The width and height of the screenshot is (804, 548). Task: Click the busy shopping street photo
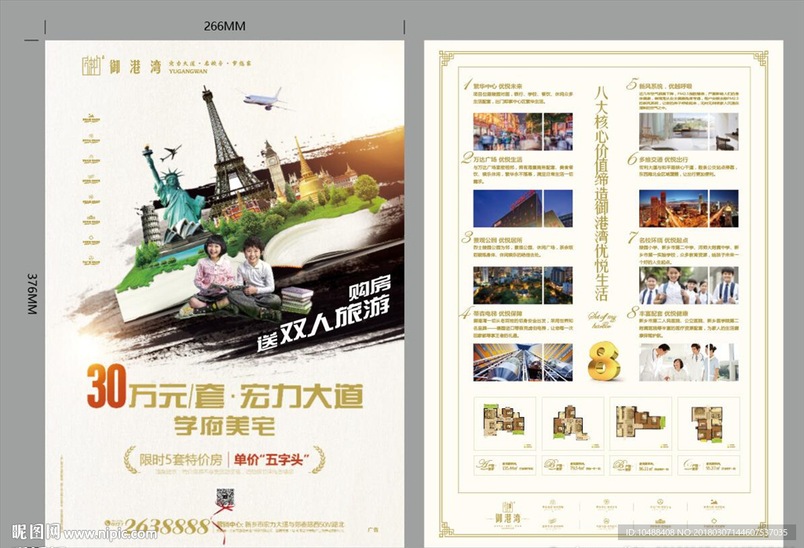click(522, 132)
